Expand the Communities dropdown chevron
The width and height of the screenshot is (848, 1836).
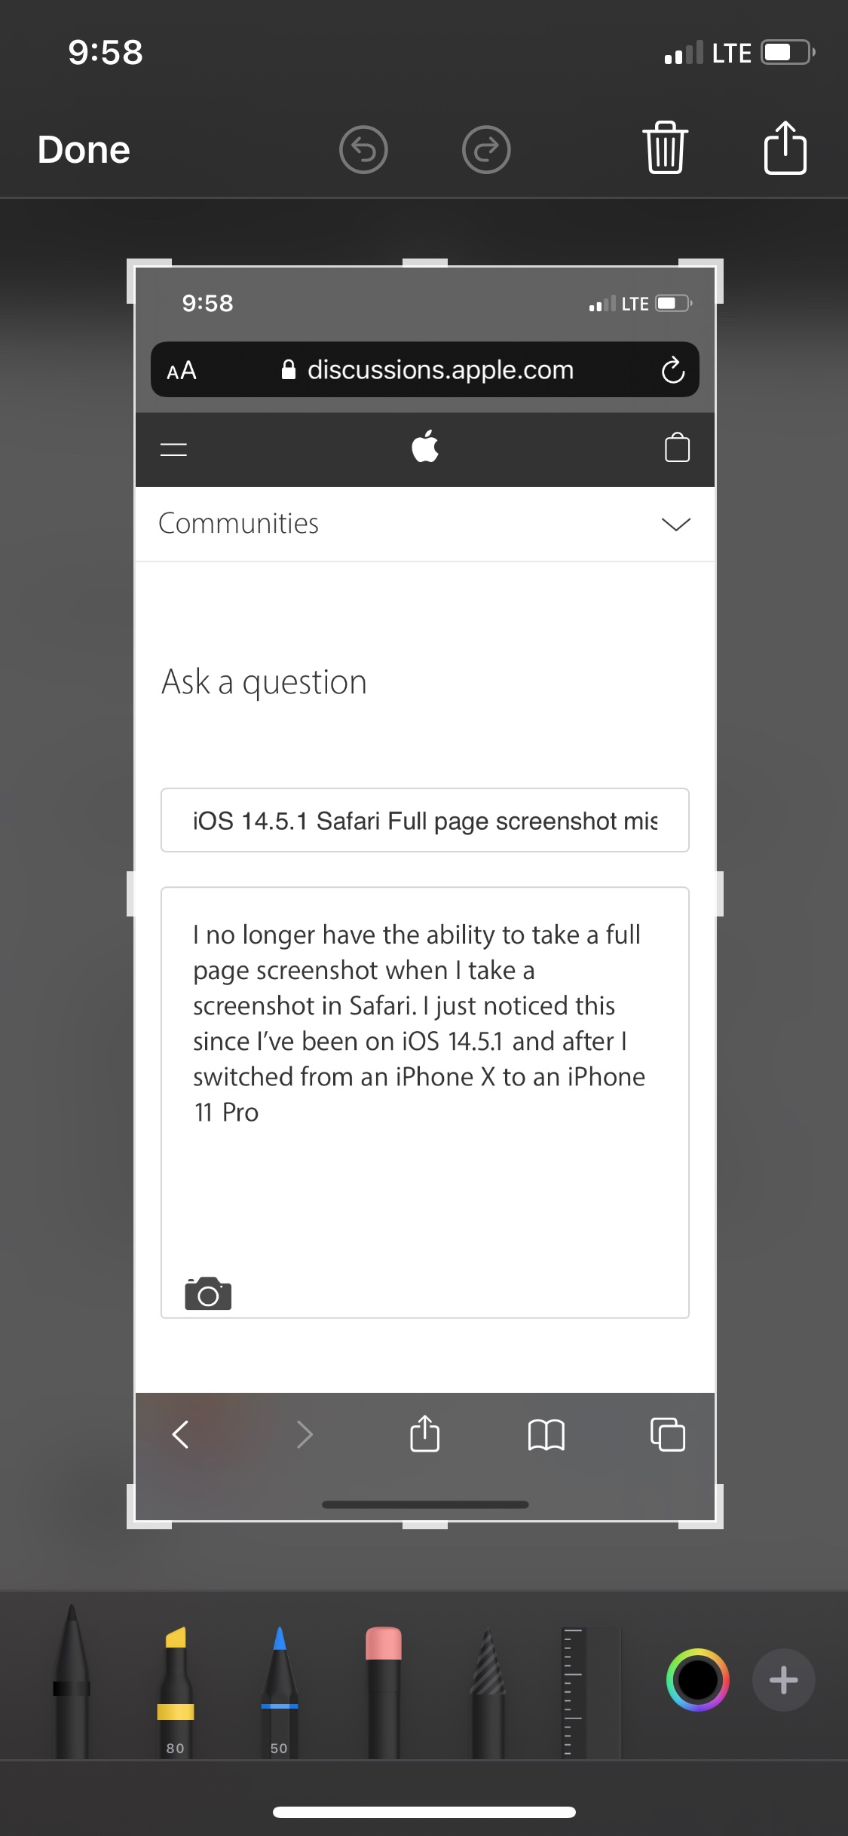click(x=675, y=524)
